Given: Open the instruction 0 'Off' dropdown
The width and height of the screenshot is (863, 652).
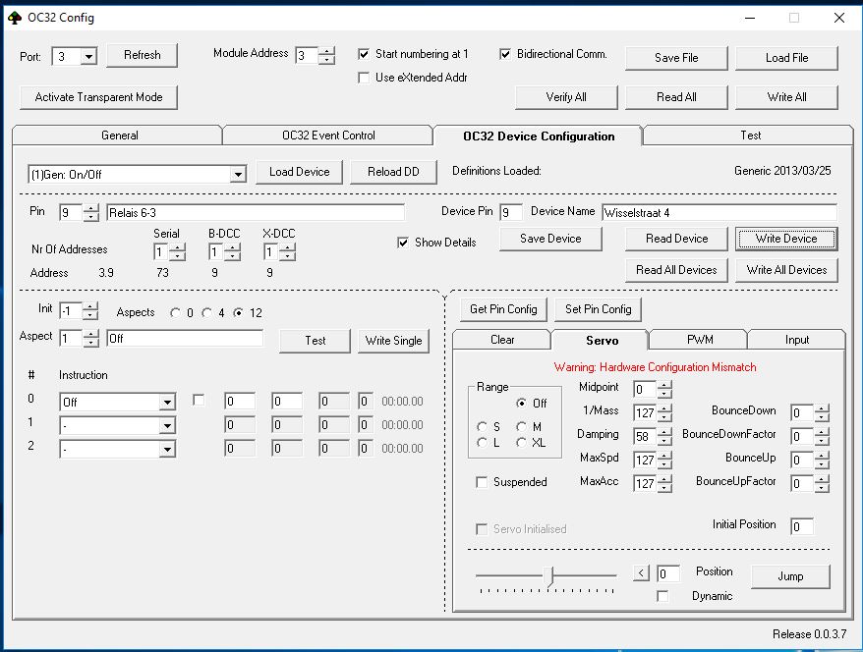Looking at the screenshot, I should pos(167,402).
